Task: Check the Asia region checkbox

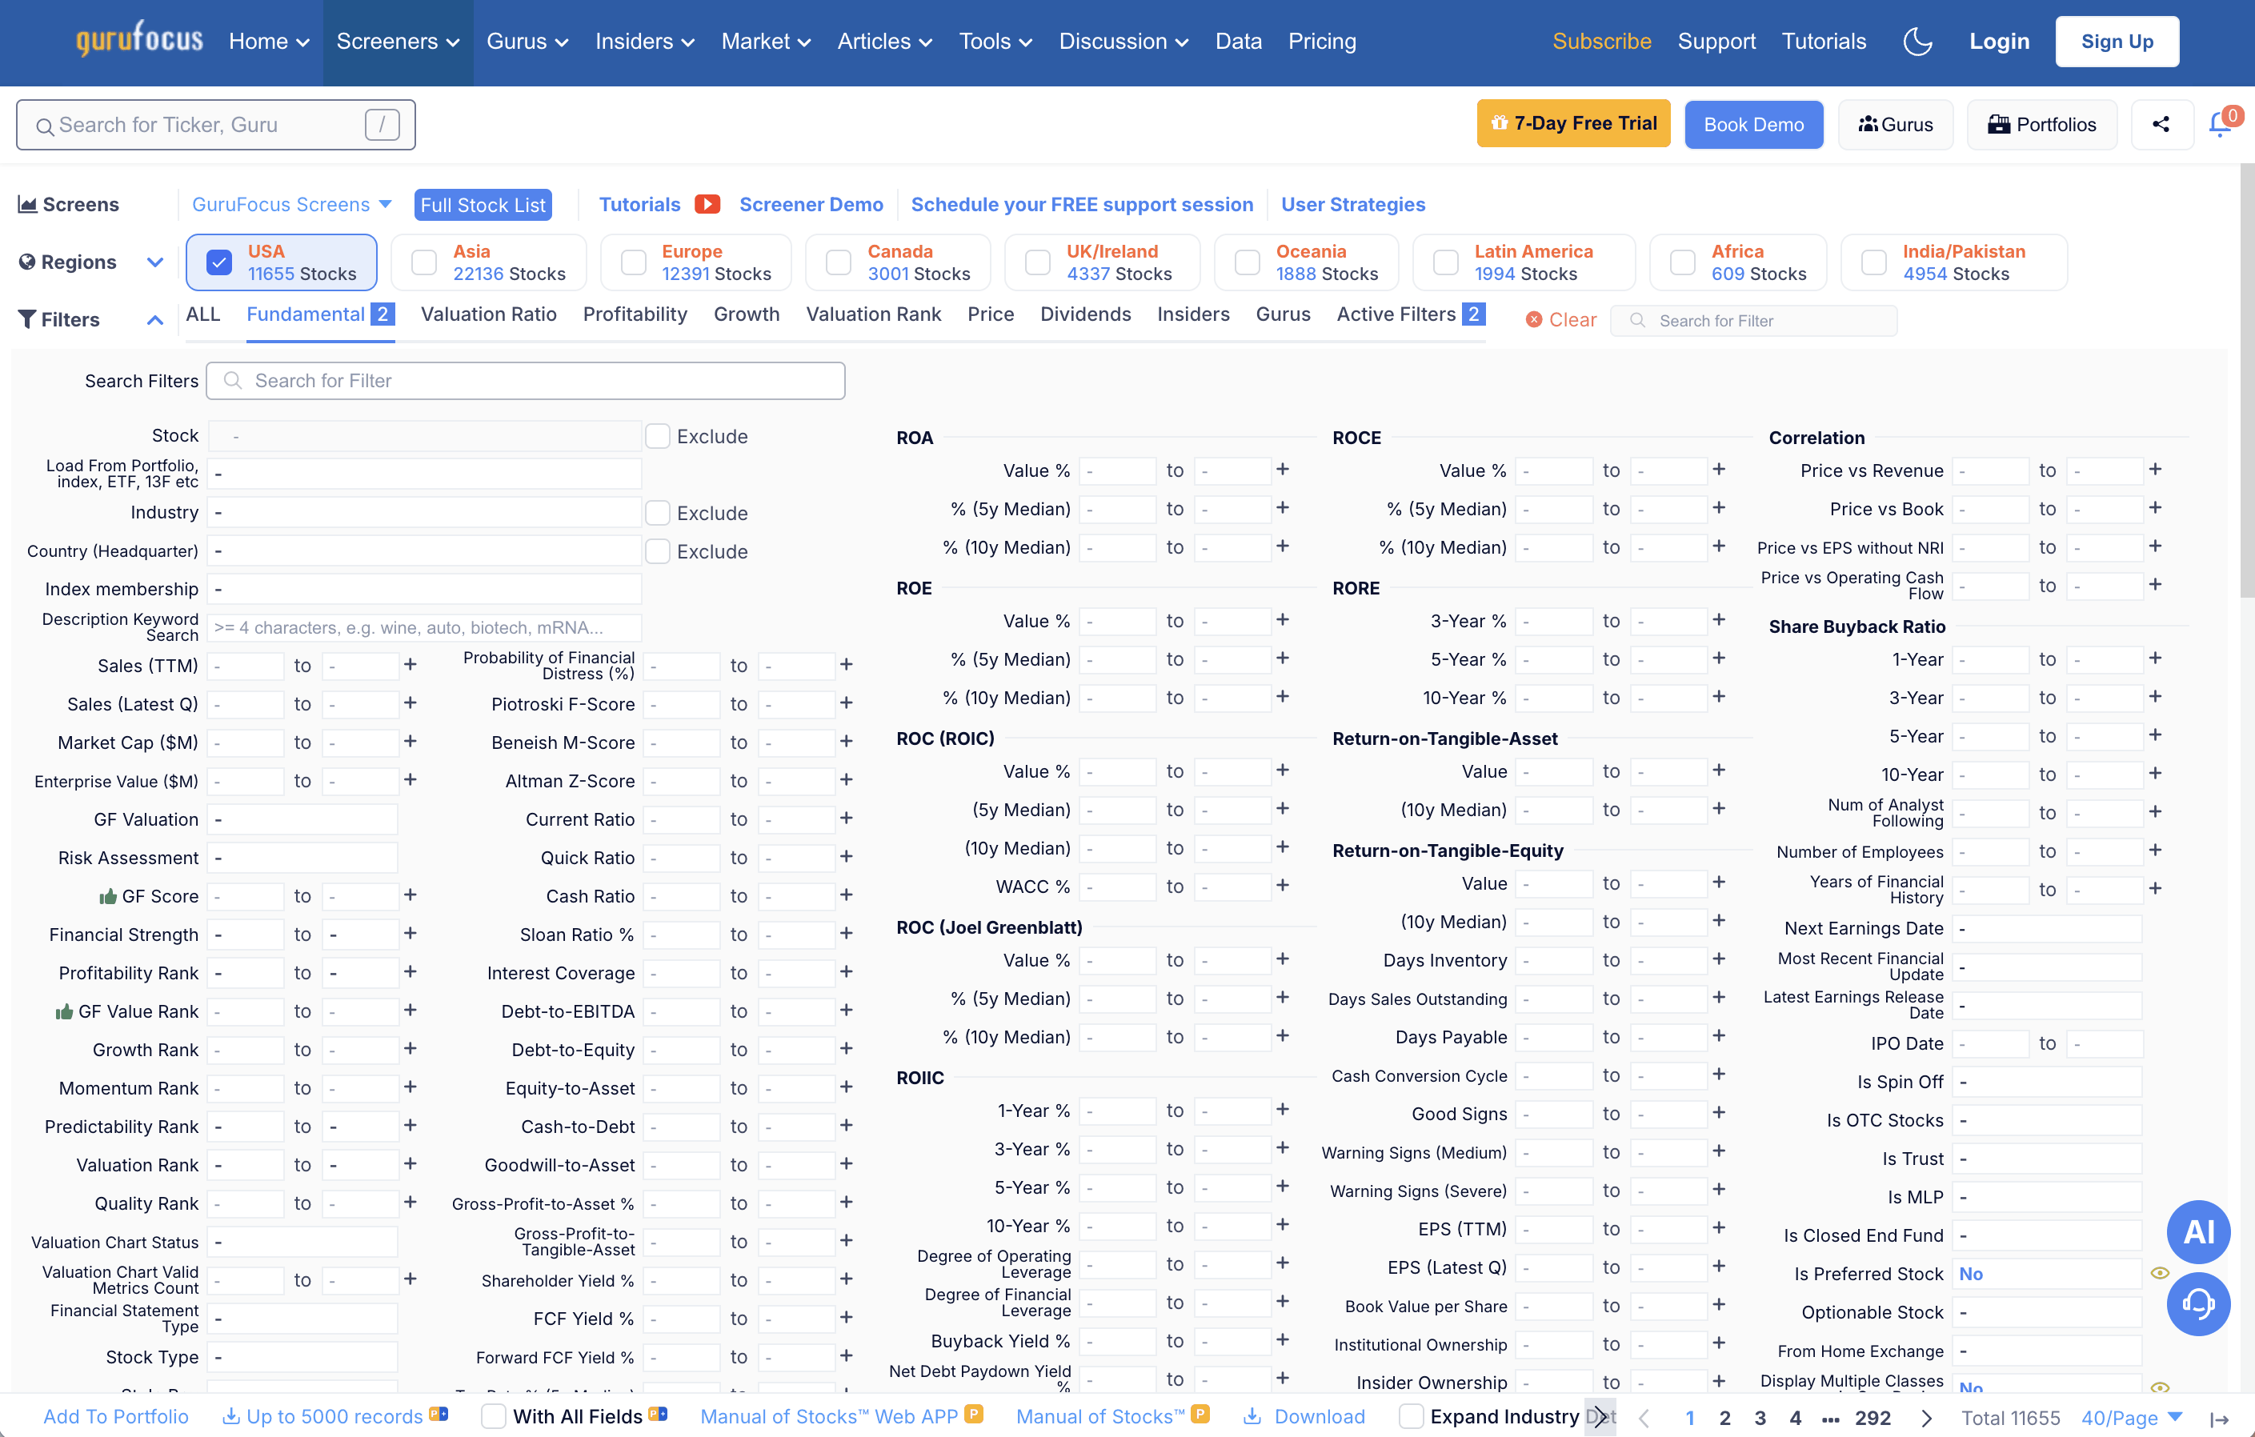Action: point(424,262)
